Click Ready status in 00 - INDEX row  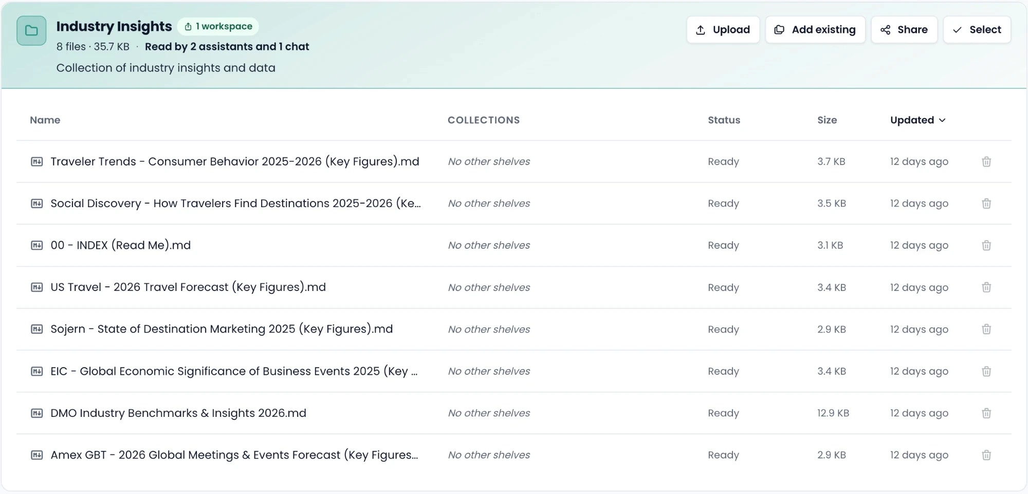[x=723, y=245]
